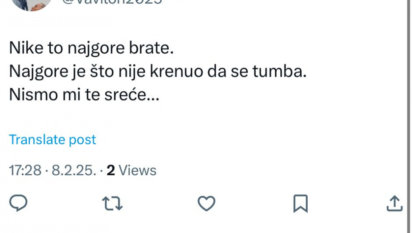Image resolution: width=413 pixels, height=233 pixels.
Task: Open the share icon menu
Action: pyautogui.click(x=394, y=203)
